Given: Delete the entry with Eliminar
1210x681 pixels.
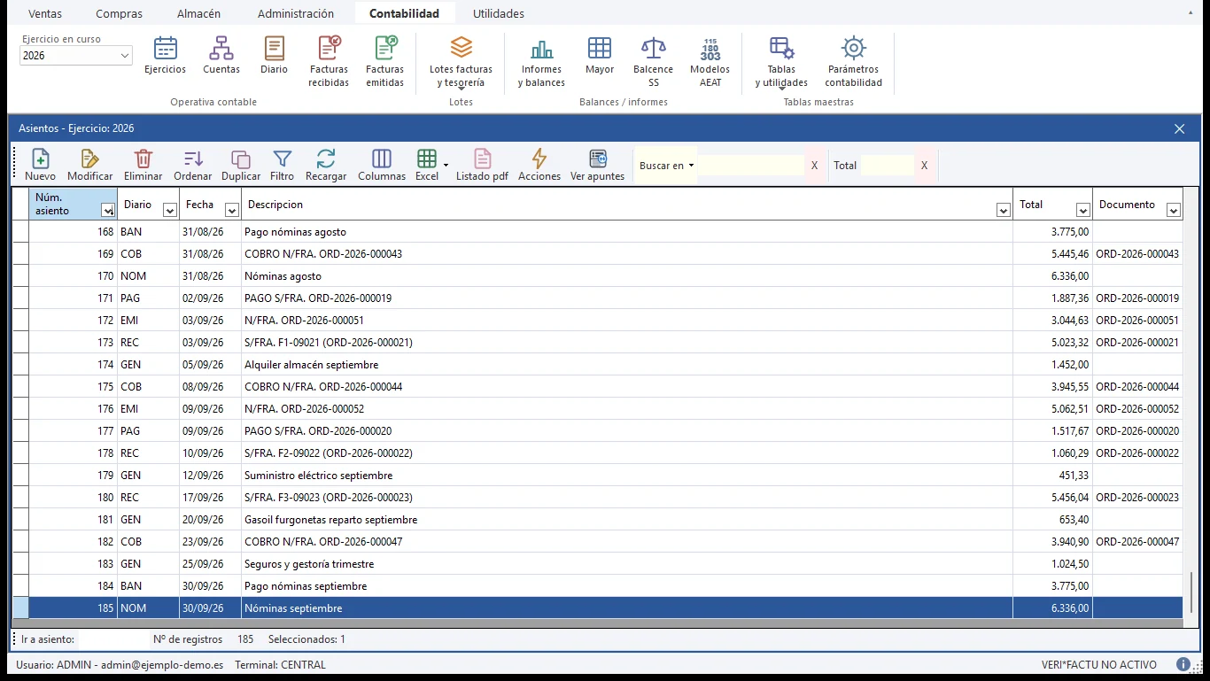Looking at the screenshot, I should [x=143, y=165].
